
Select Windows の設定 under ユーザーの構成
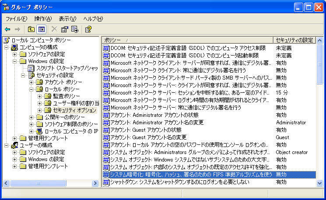[x=46, y=159]
